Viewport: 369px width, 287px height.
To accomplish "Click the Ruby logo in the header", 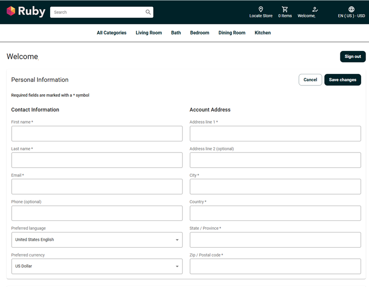I will coord(26,12).
